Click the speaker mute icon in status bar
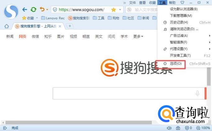The image size is (212, 131). tap(169, 128)
